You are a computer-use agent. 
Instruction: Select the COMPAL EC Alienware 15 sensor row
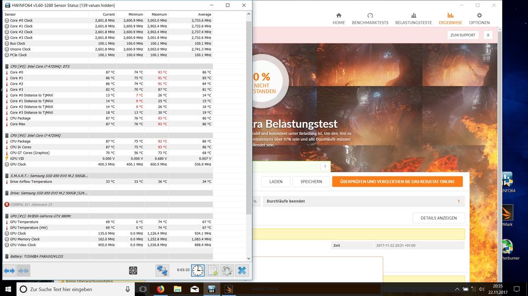pos(32,204)
